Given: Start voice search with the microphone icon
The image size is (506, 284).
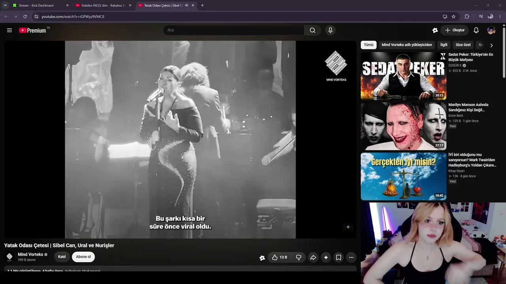Looking at the screenshot, I should click(x=330, y=30).
